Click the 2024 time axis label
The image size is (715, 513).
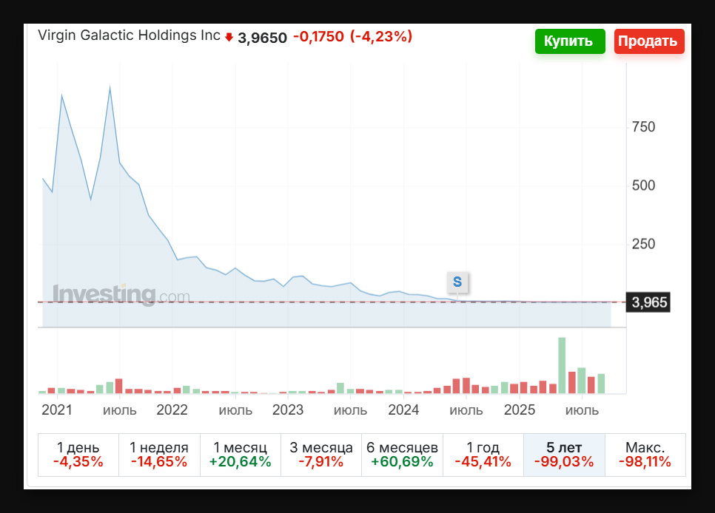pos(403,410)
